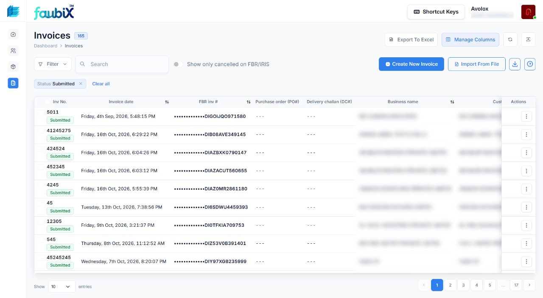This screenshot has height=298, width=543.
Task: Open the Filter dropdown
Action: 53,64
